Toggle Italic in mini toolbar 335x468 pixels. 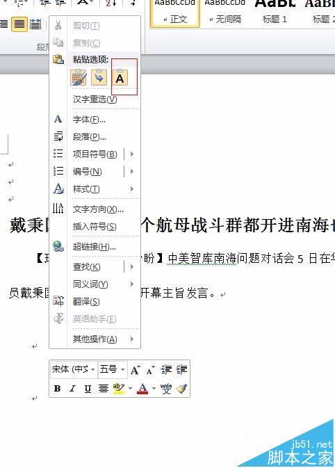(72, 388)
